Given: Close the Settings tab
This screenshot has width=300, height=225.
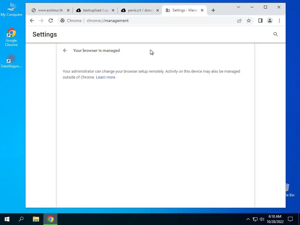Looking at the screenshot, I should tap(202, 10).
